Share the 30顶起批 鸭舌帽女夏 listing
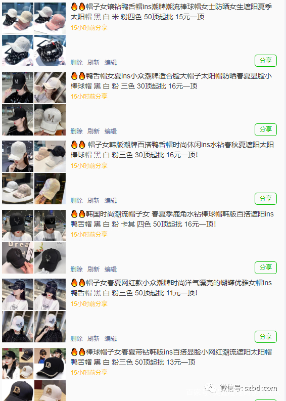The image size is (286, 401). tap(266, 129)
